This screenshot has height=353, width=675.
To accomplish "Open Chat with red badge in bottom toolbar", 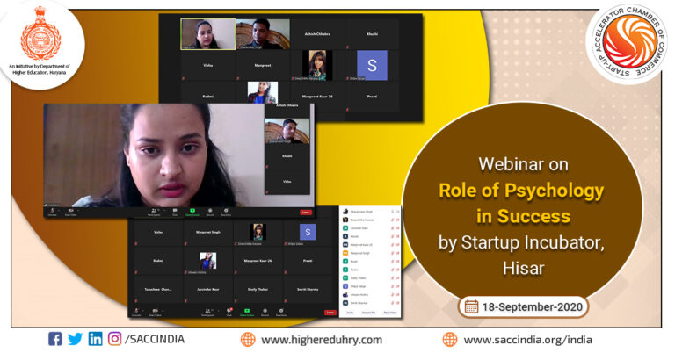I will 229,313.
